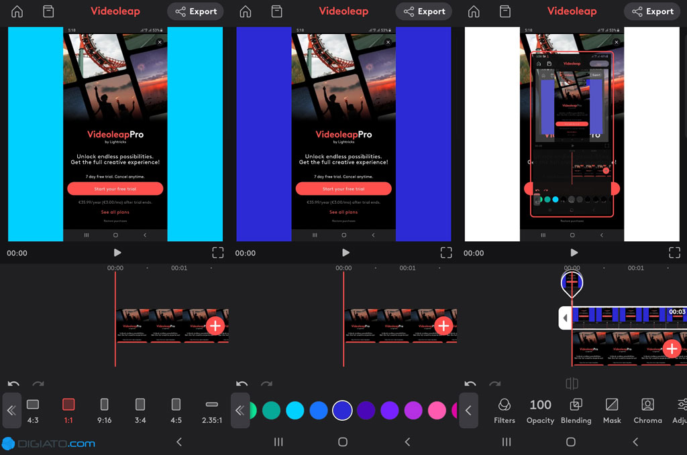Tap the home icon in the left panel
Image resolution: width=687 pixels, height=455 pixels.
click(17, 11)
